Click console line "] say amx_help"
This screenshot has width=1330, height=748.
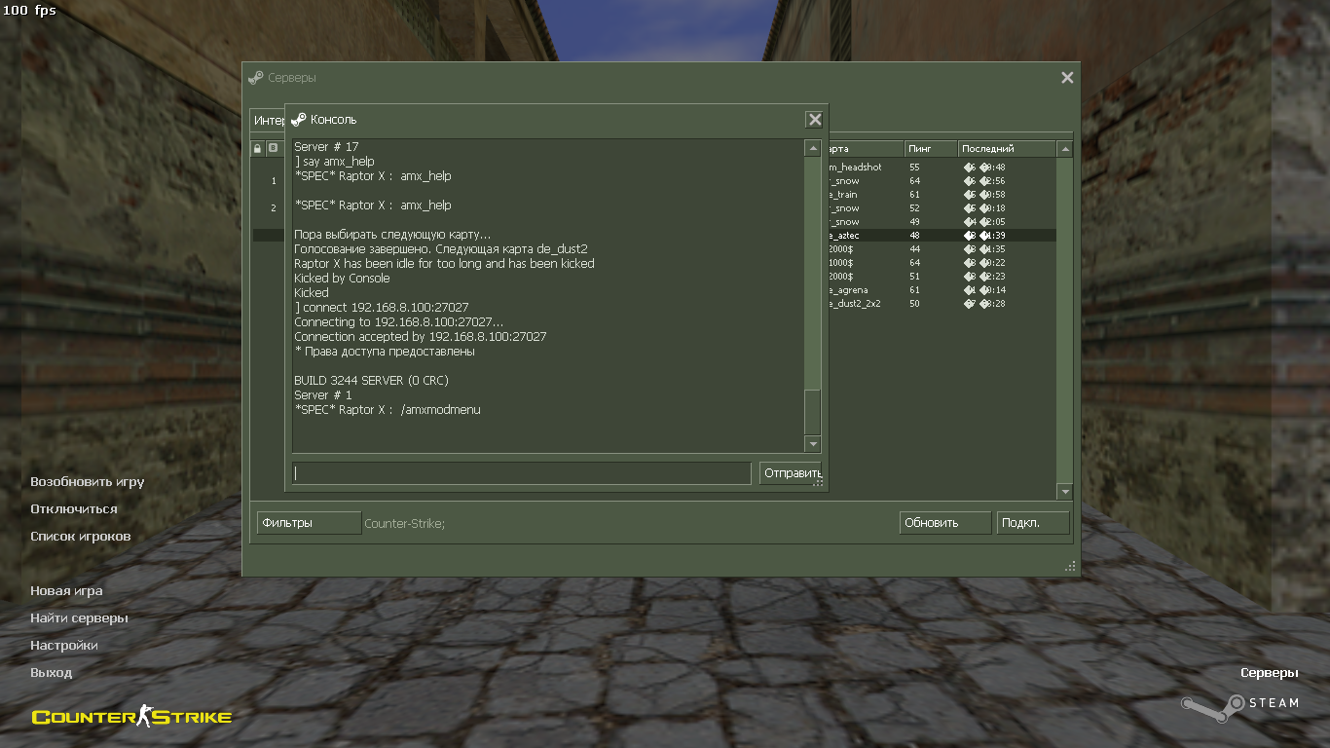(334, 162)
